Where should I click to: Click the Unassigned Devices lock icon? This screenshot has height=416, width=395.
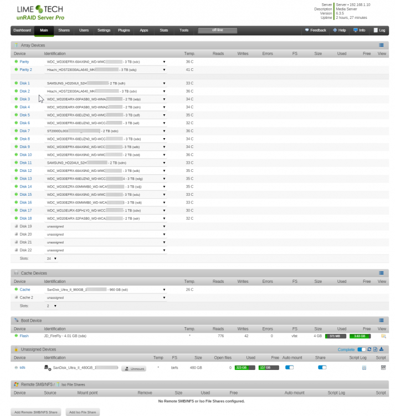point(16,349)
